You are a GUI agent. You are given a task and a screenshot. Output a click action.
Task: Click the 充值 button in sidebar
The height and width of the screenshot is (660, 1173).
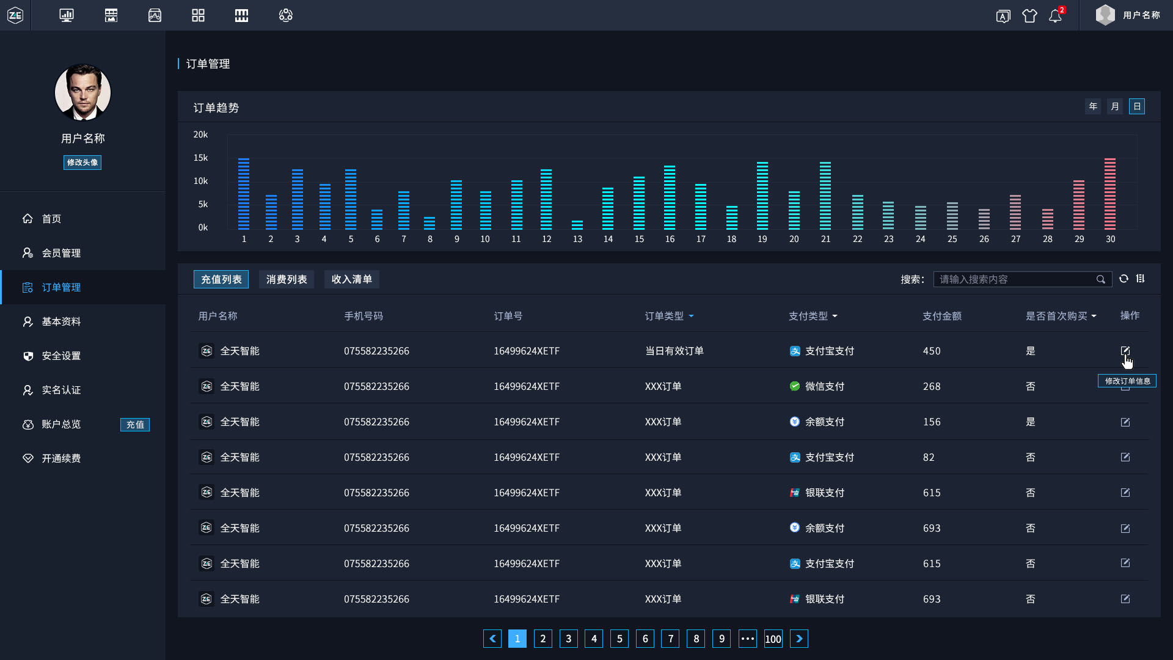tap(135, 425)
